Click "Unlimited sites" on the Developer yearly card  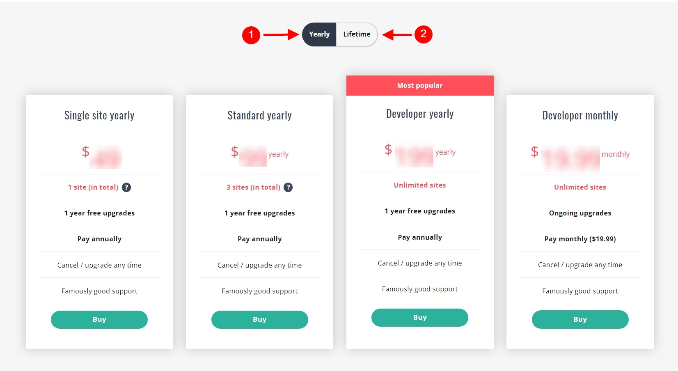419,185
